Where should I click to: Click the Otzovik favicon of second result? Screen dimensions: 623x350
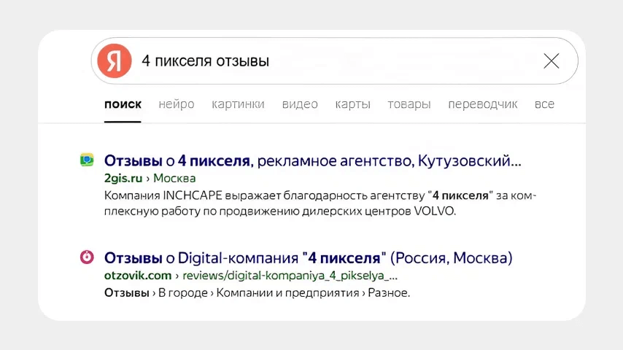[x=87, y=257]
